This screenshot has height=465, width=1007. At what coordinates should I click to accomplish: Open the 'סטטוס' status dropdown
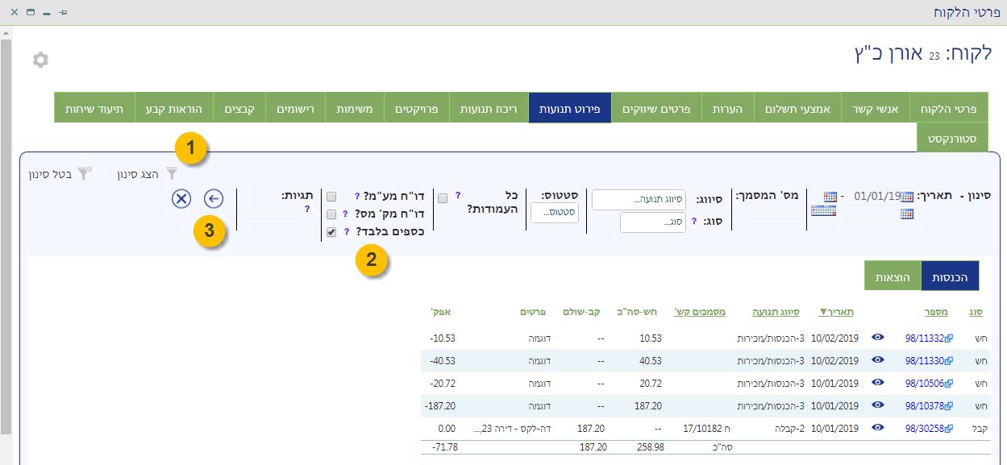coord(554,213)
